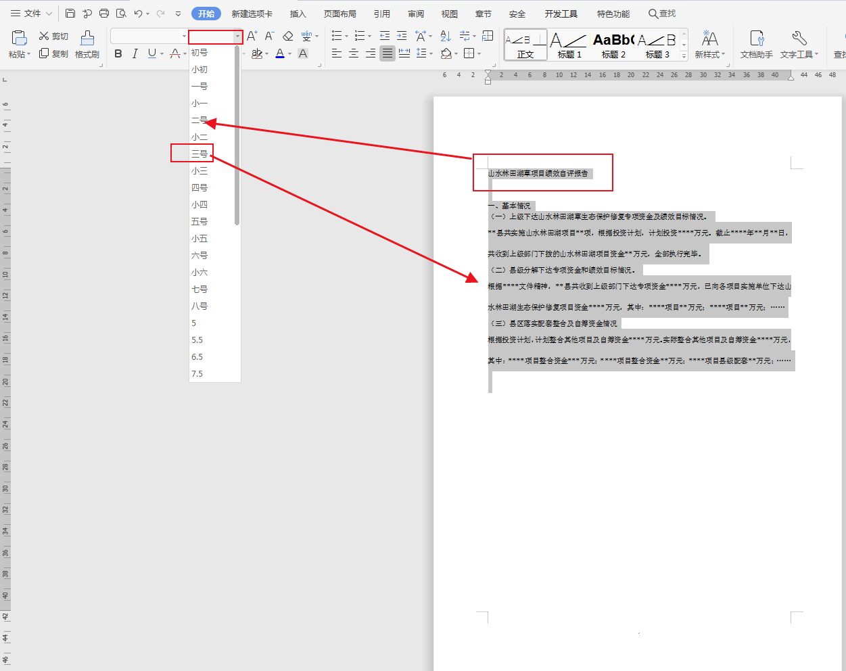This screenshot has height=671, width=846.
Task: Click the character shading A icon
Action: [303, 53]
